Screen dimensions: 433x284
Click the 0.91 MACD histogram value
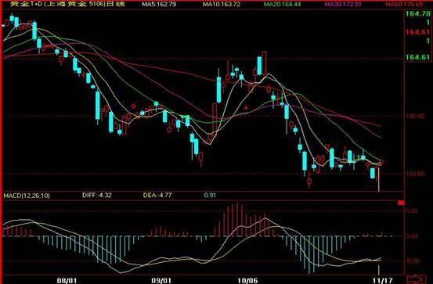point(210,196)
